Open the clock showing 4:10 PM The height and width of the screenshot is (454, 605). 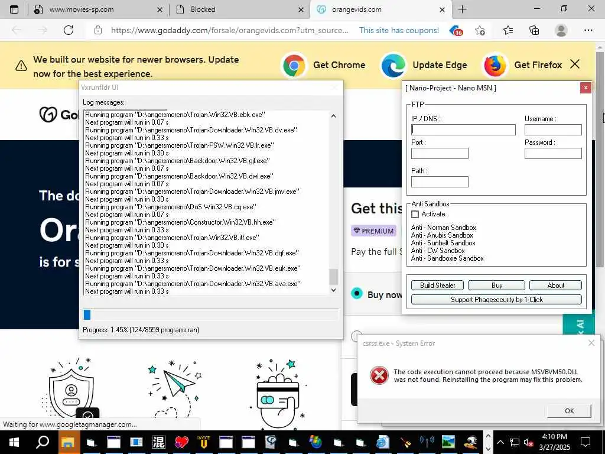click(x=554, y=442)
